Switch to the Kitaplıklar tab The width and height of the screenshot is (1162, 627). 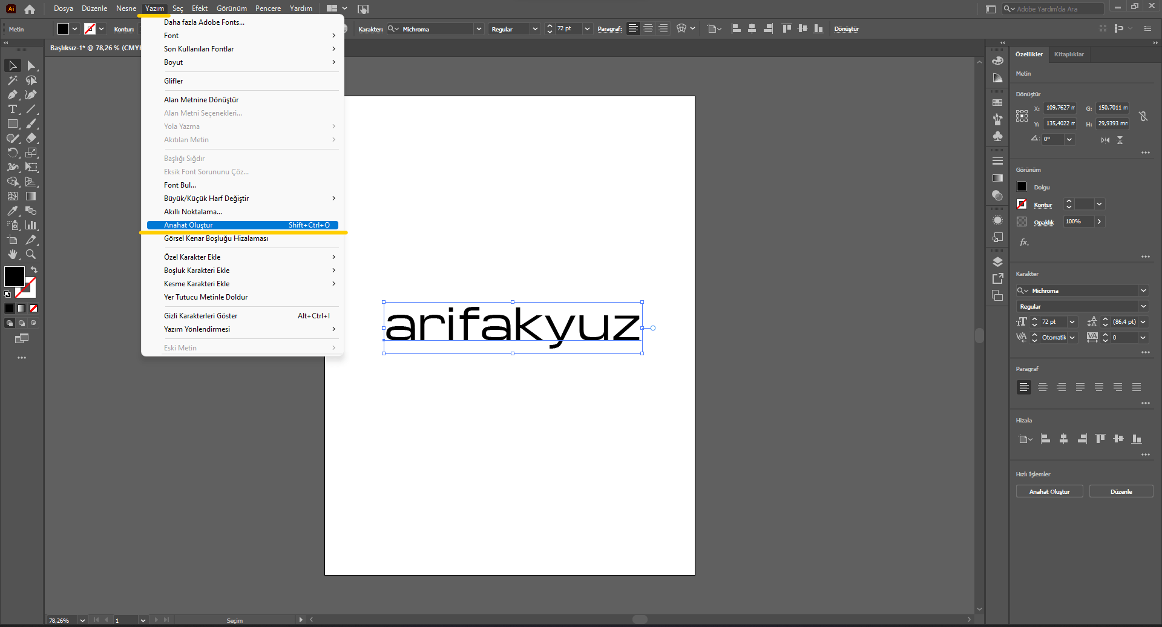(x=1069, y=54)
